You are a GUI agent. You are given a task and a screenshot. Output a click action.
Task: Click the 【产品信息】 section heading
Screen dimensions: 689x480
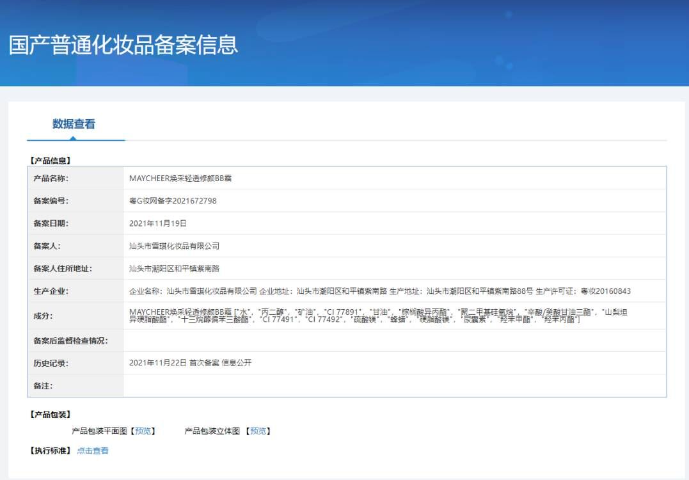[51, 161]
